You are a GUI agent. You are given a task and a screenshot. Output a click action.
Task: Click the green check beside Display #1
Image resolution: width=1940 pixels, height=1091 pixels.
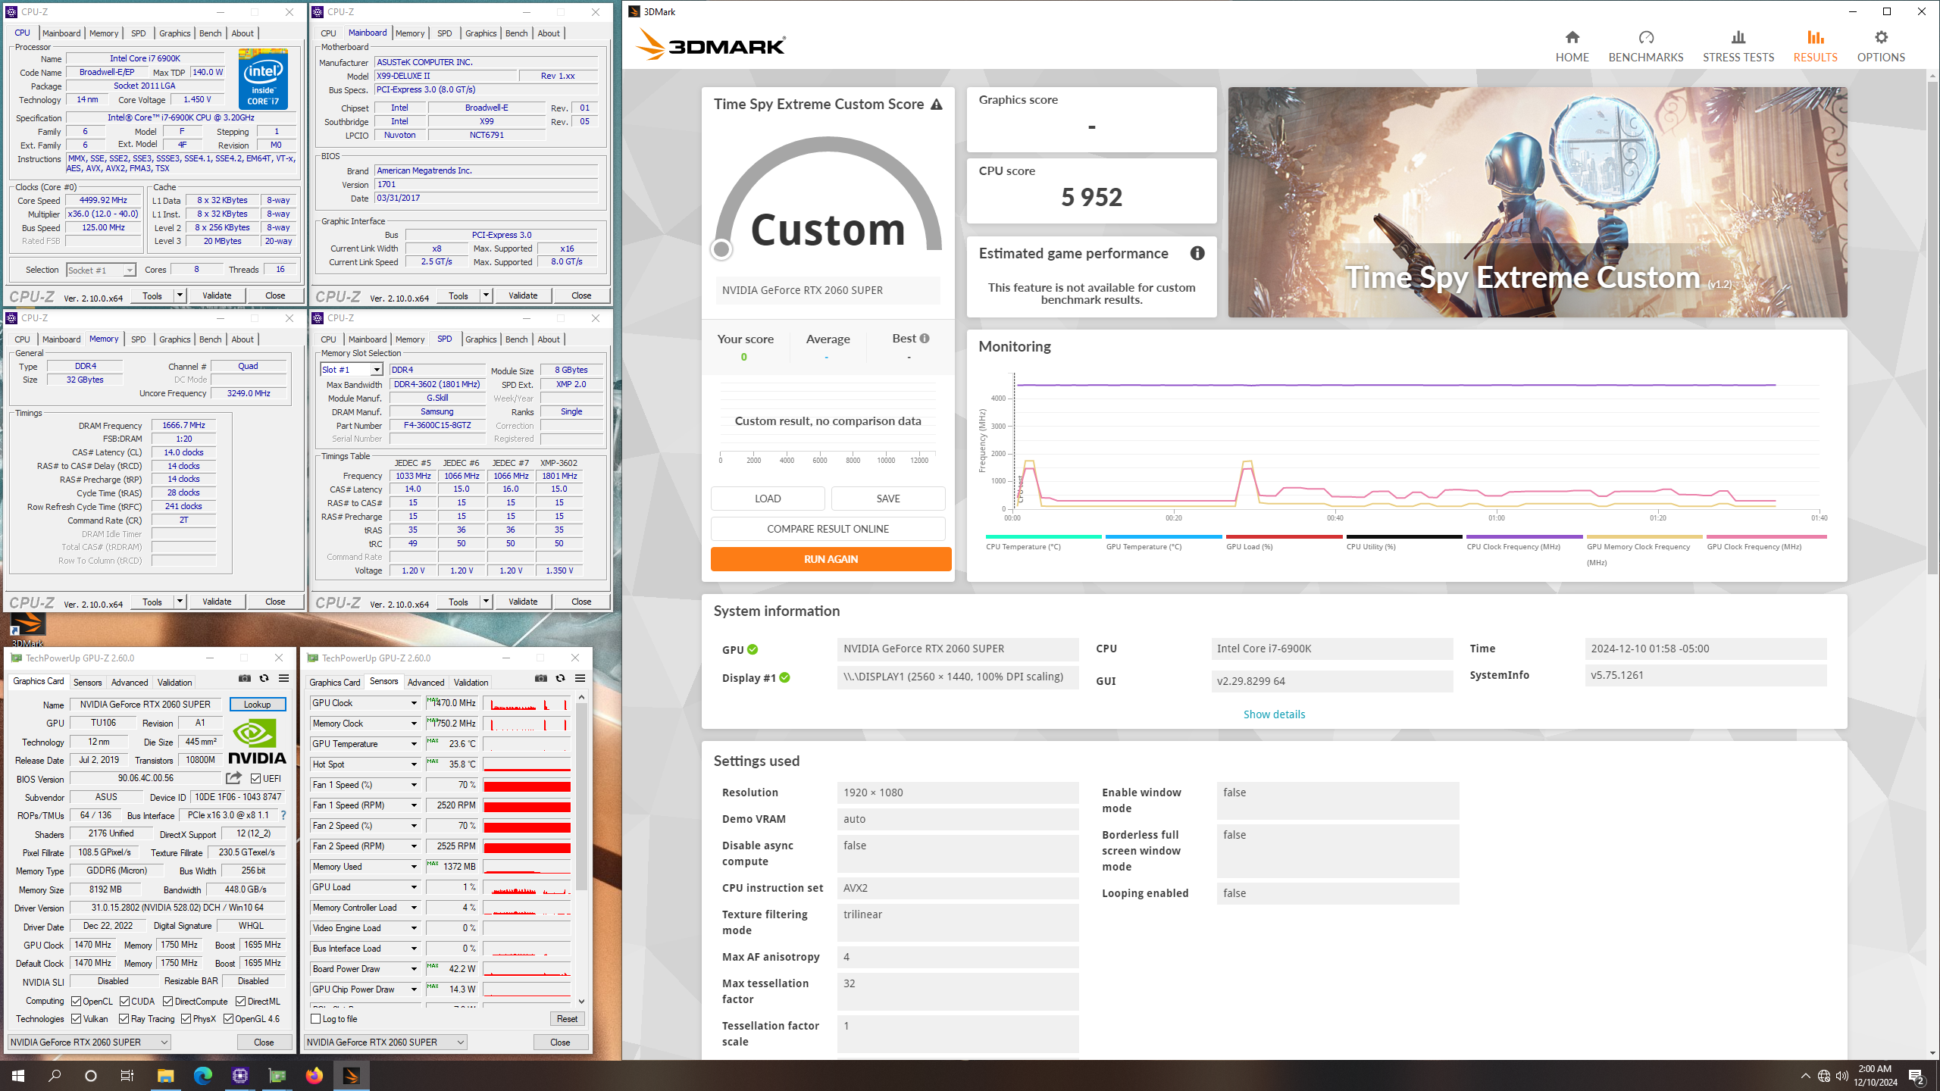(x=784, y=677)
